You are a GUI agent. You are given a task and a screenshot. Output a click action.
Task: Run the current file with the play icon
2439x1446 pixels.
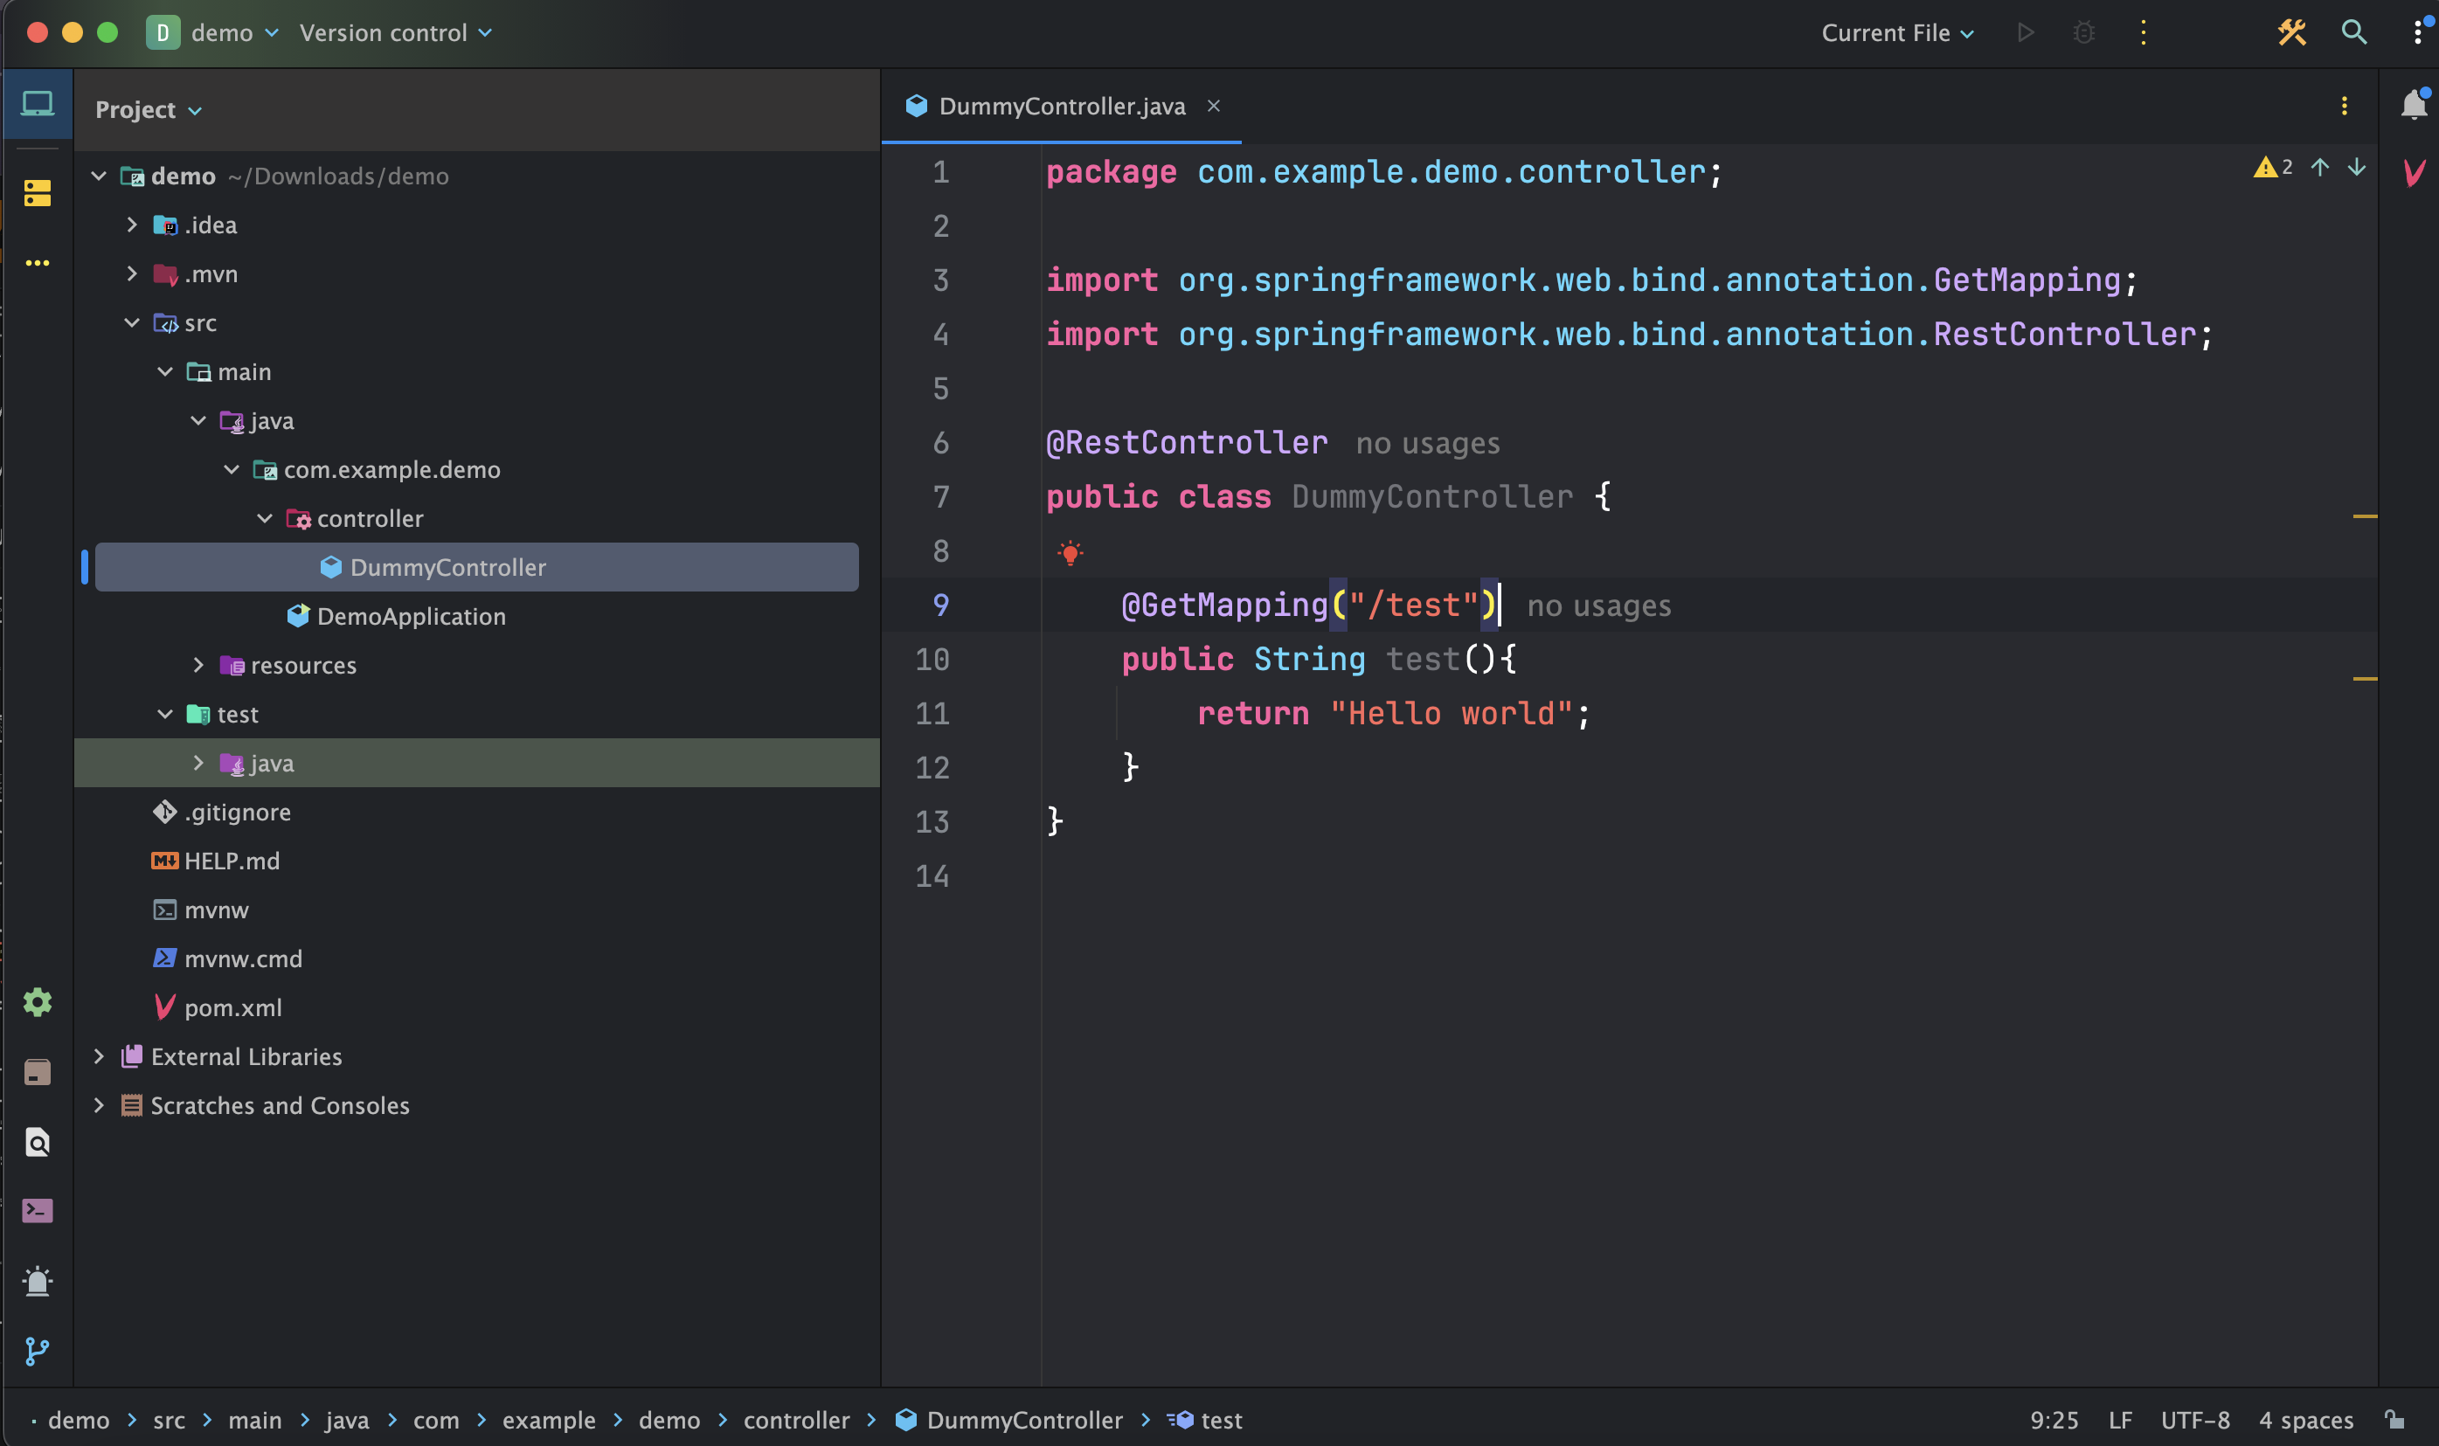(2027, 32)
